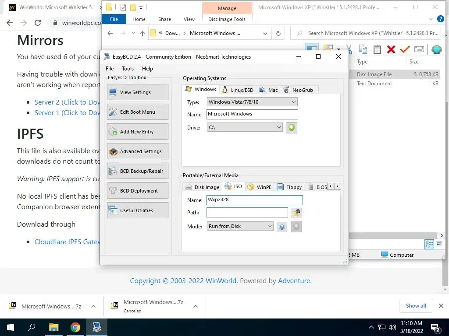Switch to the WinPE tab
The height and width of the screenshot is (336, 449).
pos(260,187)
